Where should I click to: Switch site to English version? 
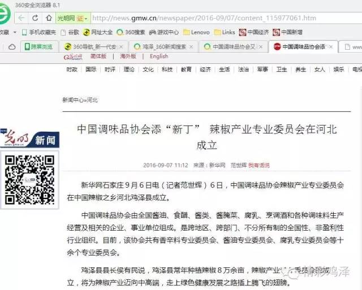coord(159,57)
